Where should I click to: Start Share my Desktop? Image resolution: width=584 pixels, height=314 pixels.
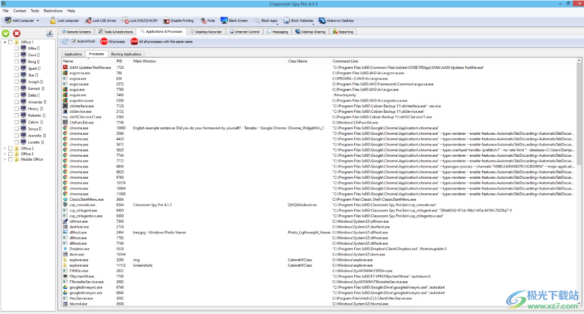pyautogui.click(x=336, y=21)
